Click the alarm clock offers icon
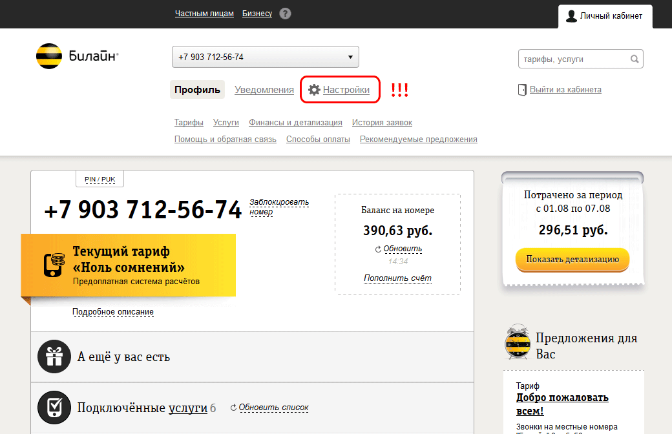Viewport: 672px width, 434px height. [x=518, y=342]
